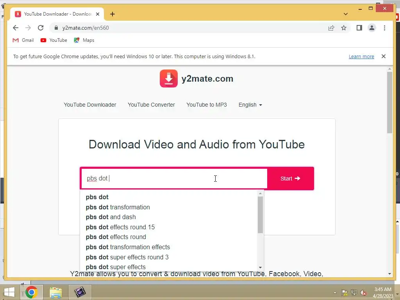Click the muted volume tray icon

(x=363, y=293)
